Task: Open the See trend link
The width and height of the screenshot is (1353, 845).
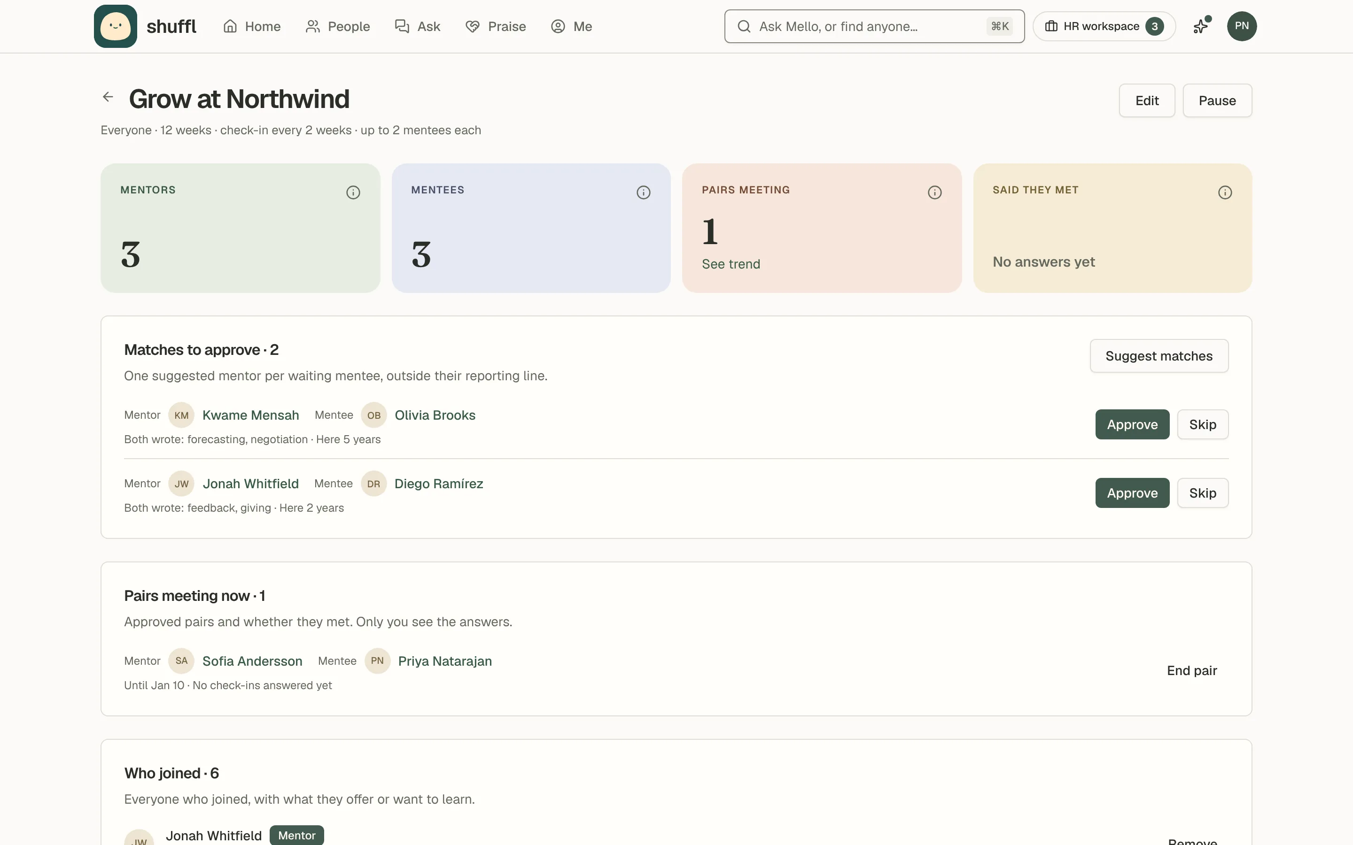Action: click(x=731, y=264)
